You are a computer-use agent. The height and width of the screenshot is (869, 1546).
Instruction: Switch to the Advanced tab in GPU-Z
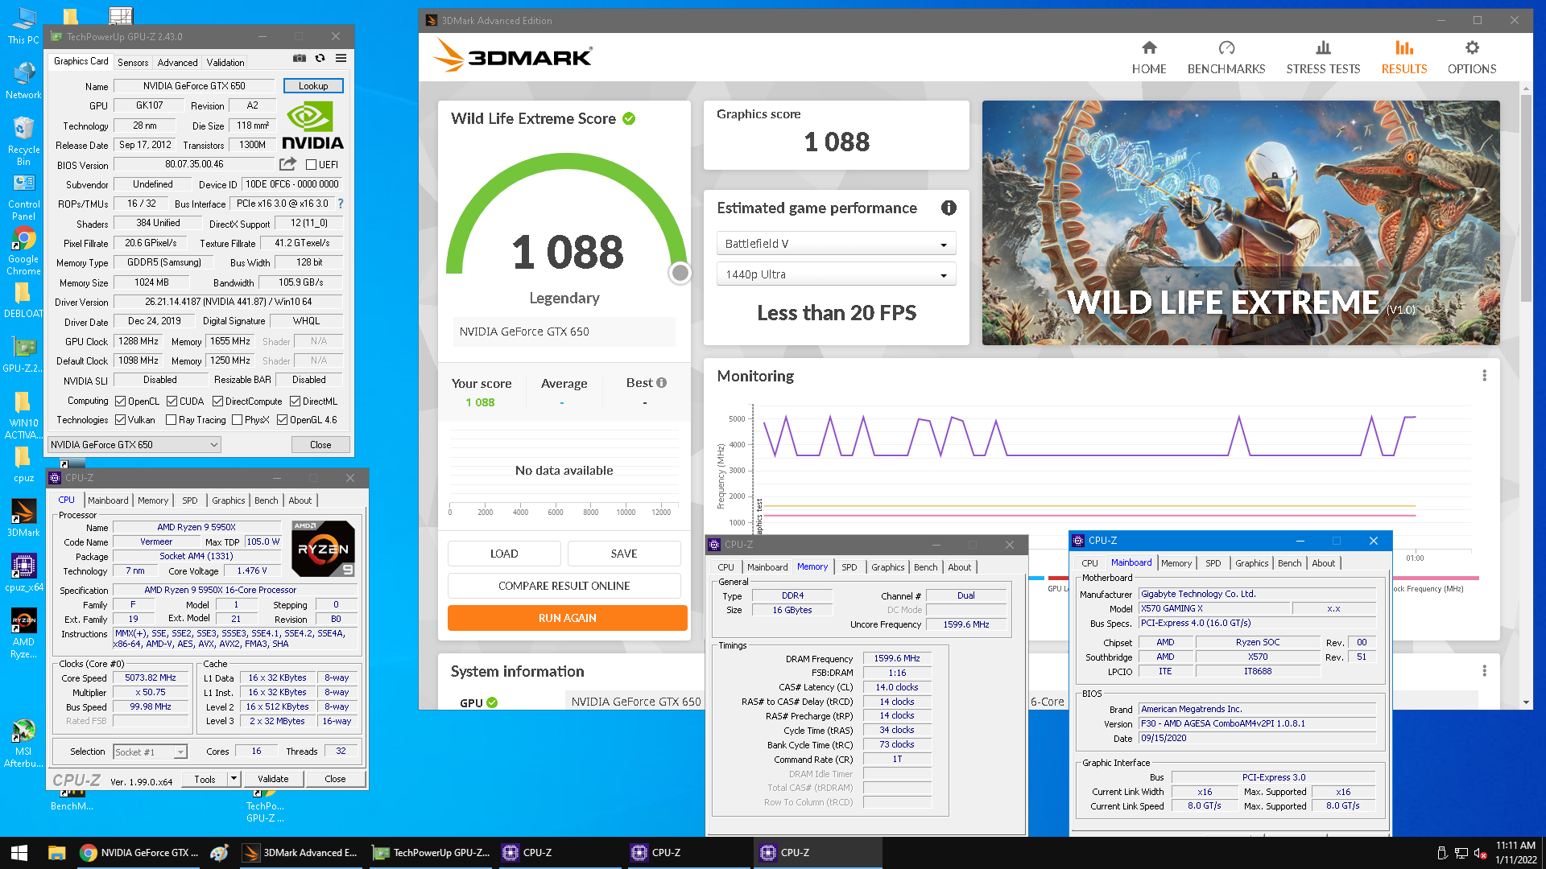click(x=177, y=62)
